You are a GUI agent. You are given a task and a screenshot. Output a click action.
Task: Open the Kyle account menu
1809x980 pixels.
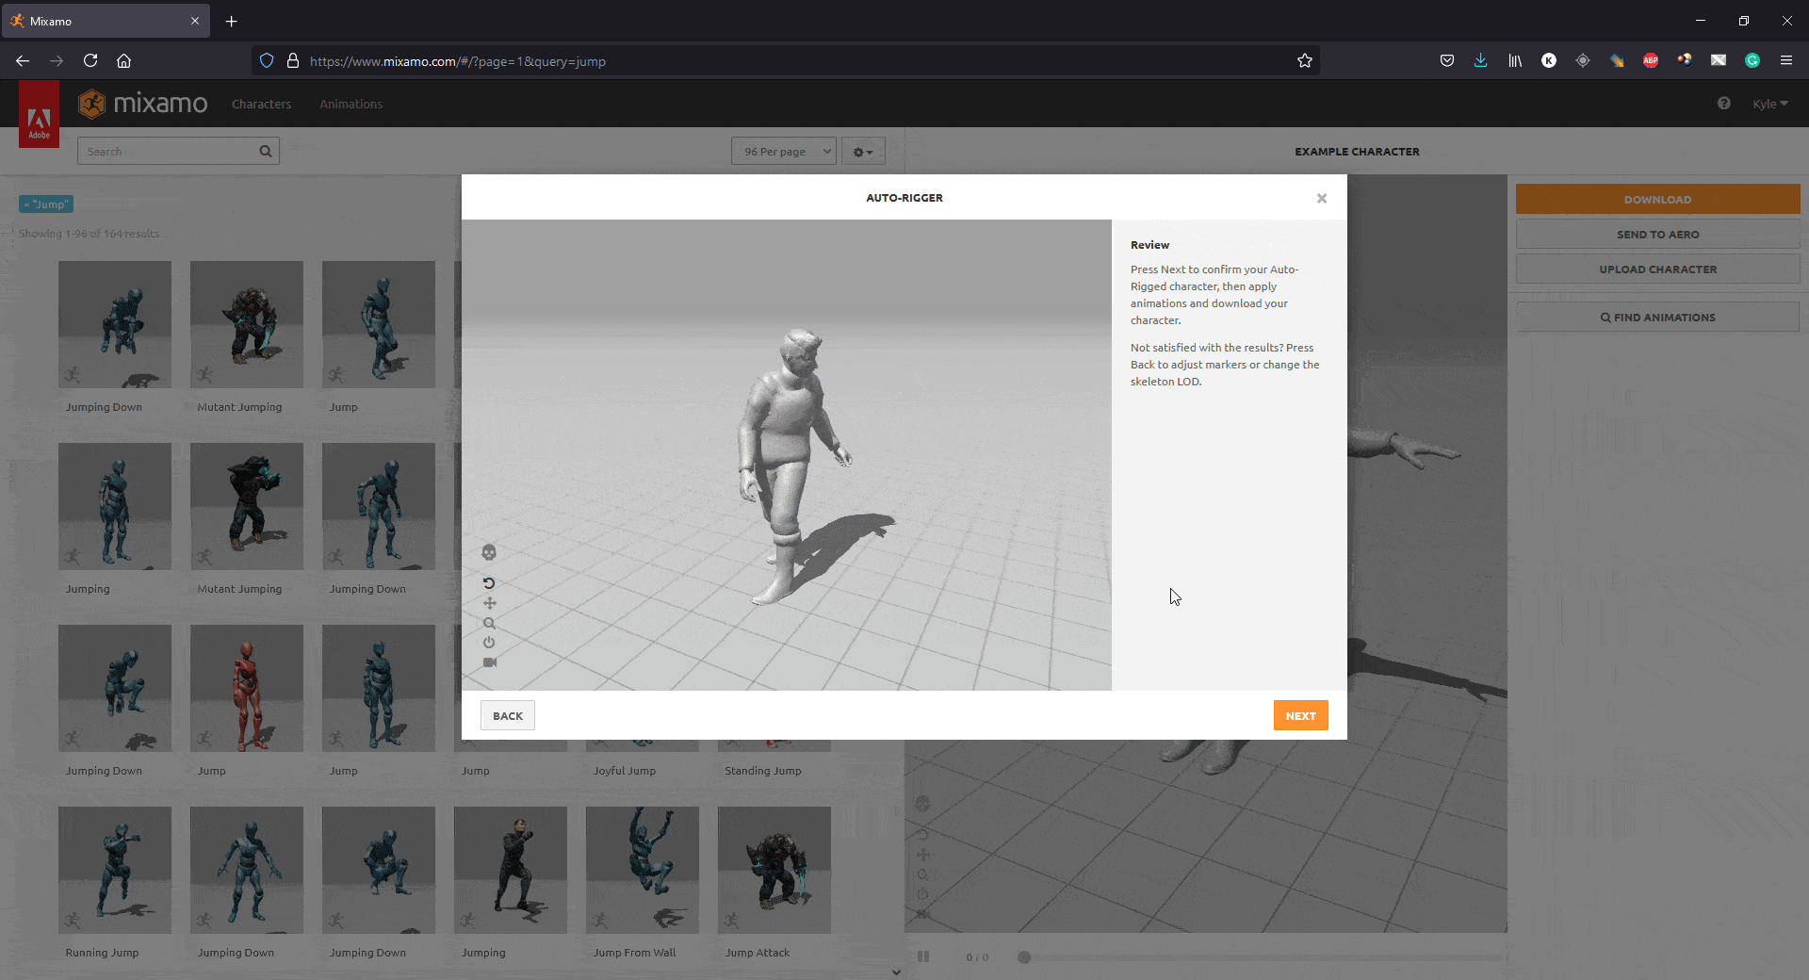coord(1769,104)
